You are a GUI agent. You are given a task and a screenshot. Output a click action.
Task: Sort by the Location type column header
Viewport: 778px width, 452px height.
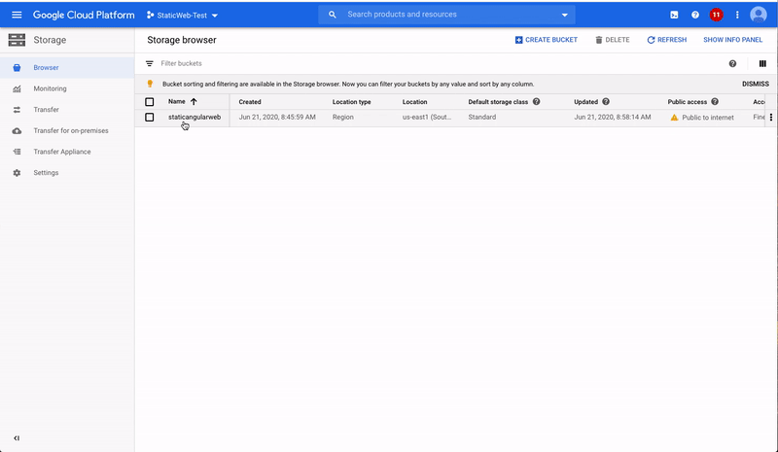(x=351, y=102)
